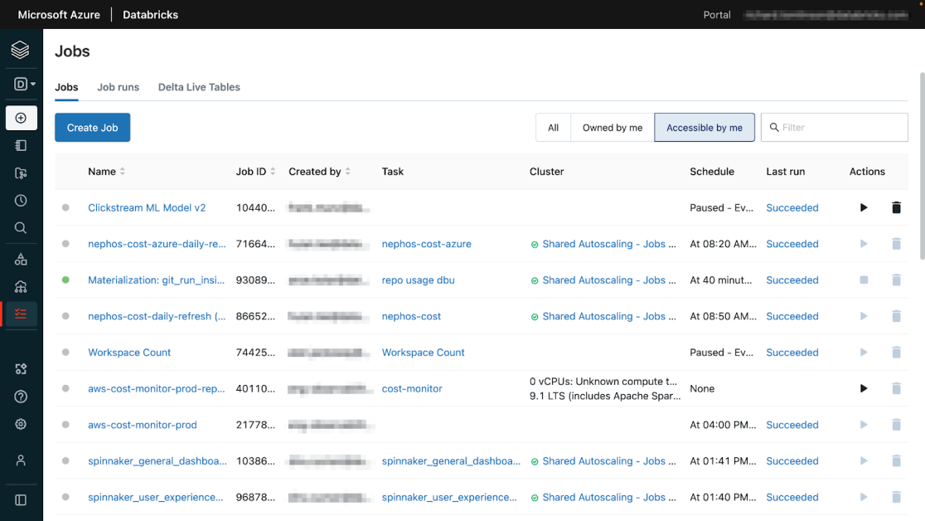Switch to the Delta Live Tables tab
925x521 pixels.
click(x=199, y=87)
